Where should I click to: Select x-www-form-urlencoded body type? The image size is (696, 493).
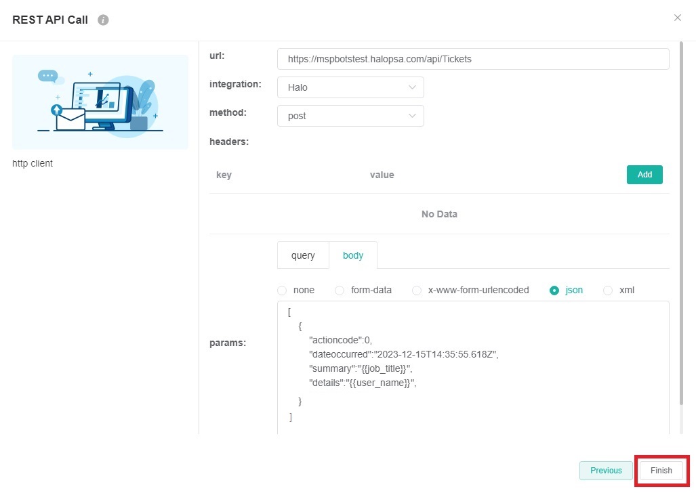point(417,290)
